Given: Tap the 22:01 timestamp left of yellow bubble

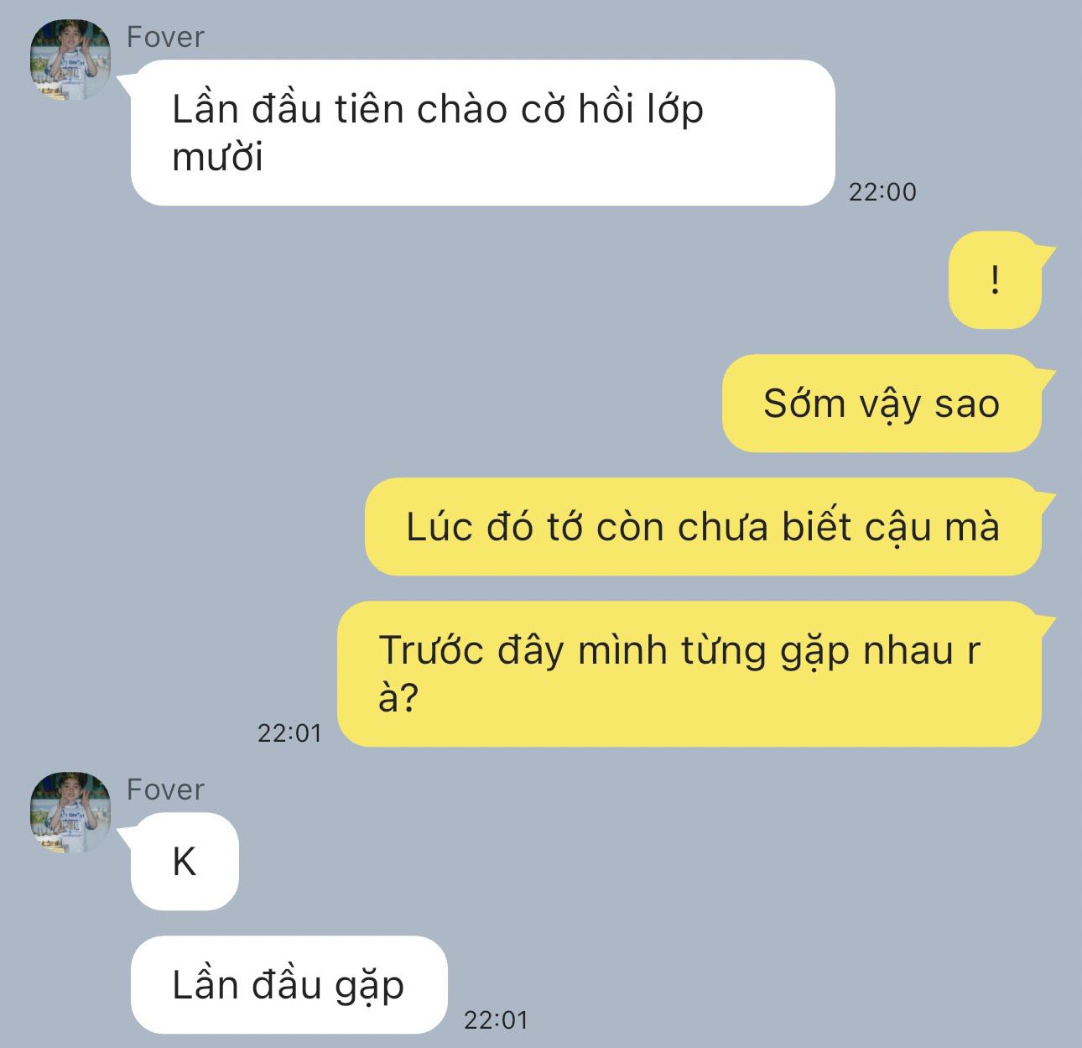Looking at the screenshot, I should tap(289, 733).
